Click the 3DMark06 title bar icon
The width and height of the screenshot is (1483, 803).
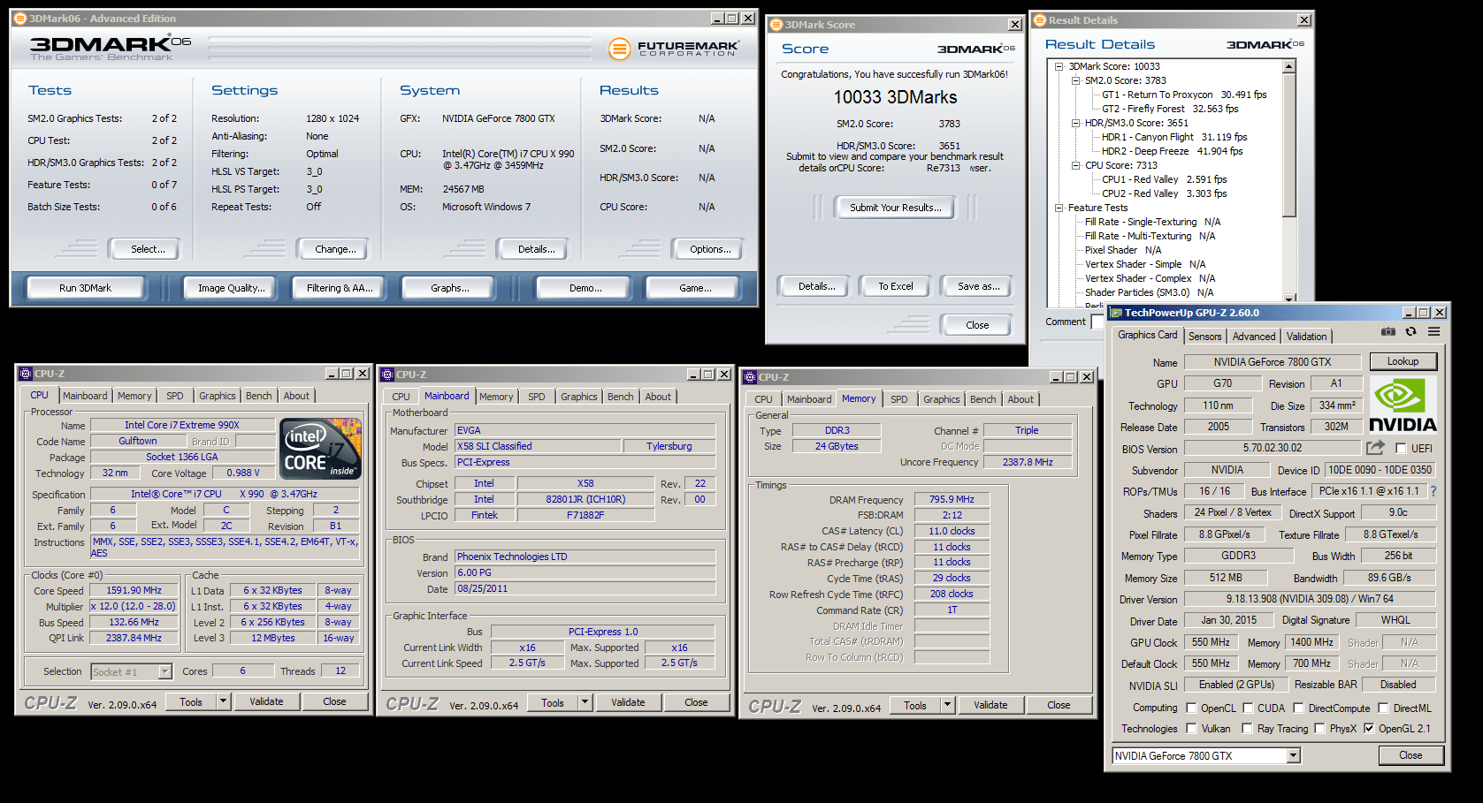[x=20, y=19]
